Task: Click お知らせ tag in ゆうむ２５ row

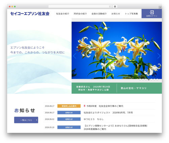Action: click(x=69, y=119)
